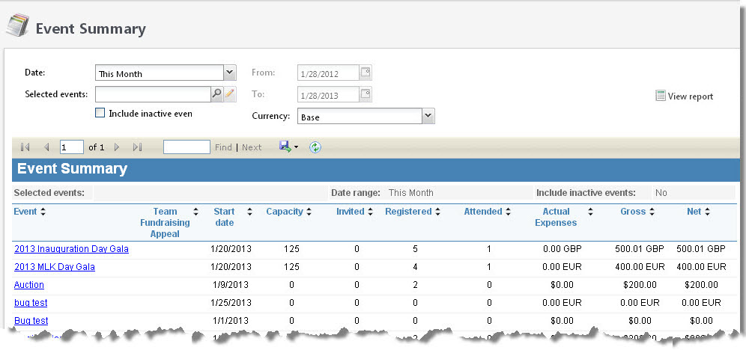Click the export report save icon
Image resolution: width=746 pixels, height=350 pixels.
coord(285,147)
